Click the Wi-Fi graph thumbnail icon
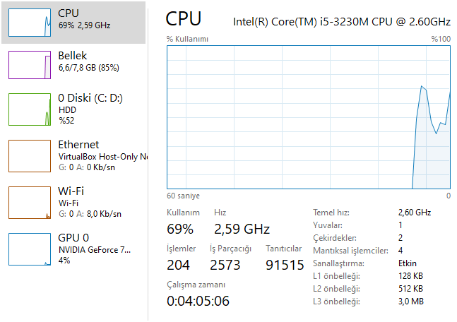This screenshot has height=322, width=457. tap(29, 201)
